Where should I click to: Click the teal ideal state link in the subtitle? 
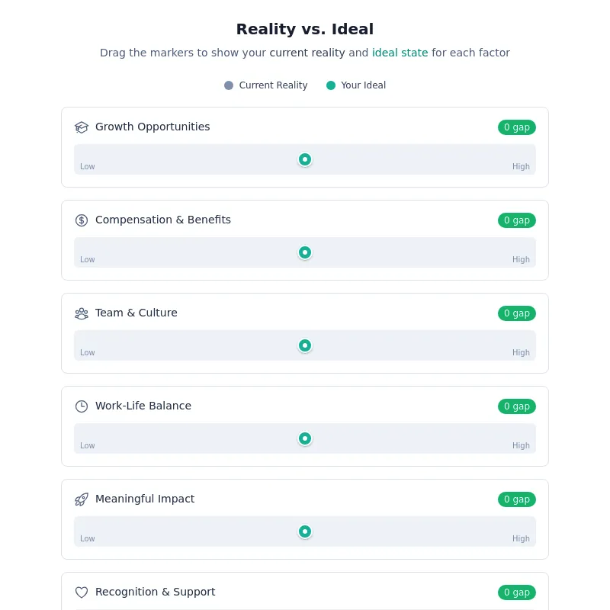pyautogui.click(x=400, y=53)
